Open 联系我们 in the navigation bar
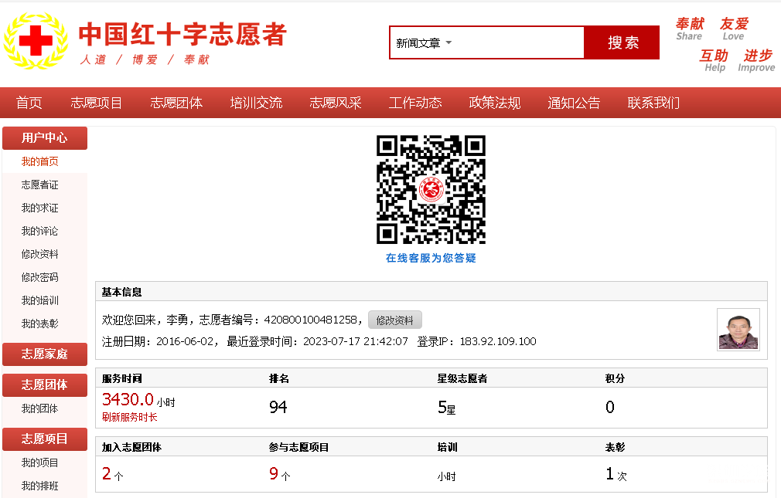781x498 pixels. coord(653,103)
